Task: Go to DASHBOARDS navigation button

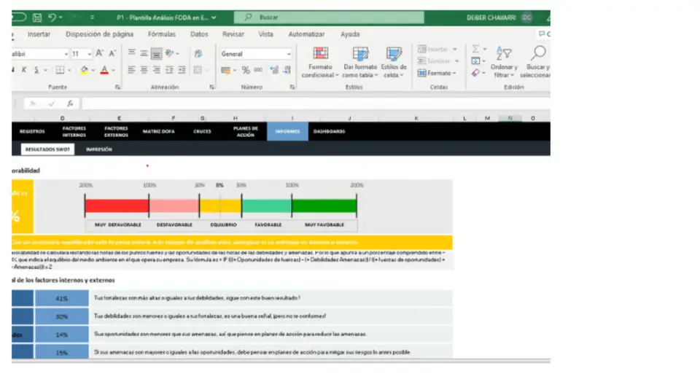Action: point(329,132)
